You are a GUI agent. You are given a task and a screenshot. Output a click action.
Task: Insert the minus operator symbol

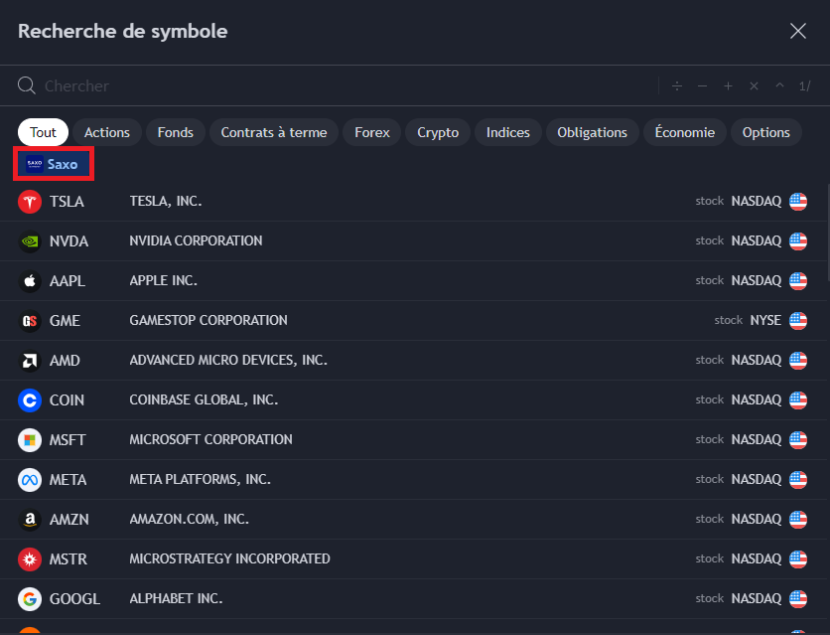tap(703, 85)
